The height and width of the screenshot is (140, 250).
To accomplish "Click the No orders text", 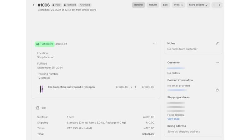I will coord(173,73).
